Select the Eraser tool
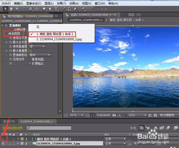Viewport: 179px width, 148px height. [75, 9]
